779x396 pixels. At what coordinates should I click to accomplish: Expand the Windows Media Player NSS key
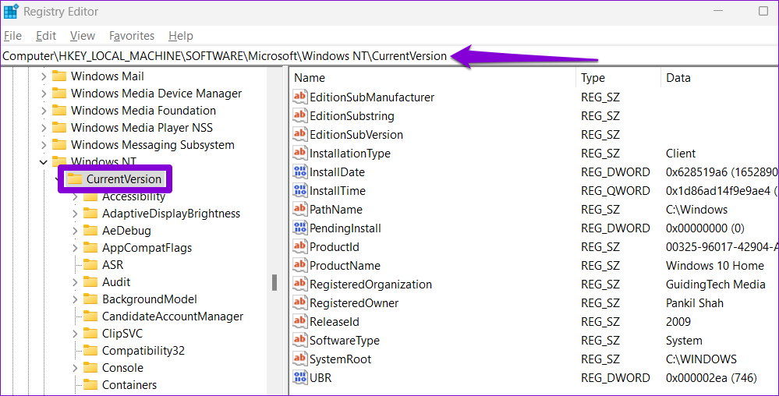click(x=42, y=128)
